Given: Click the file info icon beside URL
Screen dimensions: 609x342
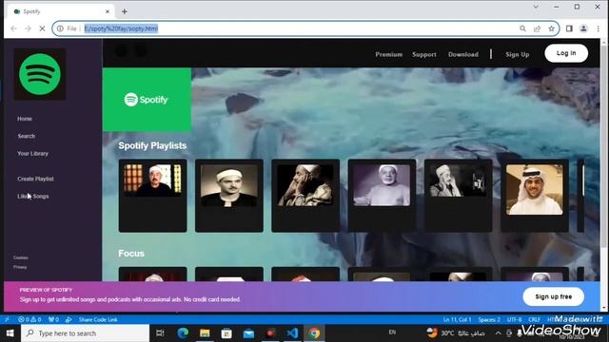Looking at the screenshot, I should [x=60, y=28].
